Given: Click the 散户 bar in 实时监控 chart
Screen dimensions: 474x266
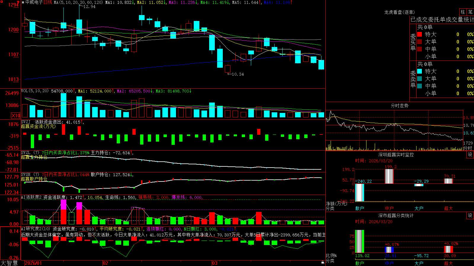Looking at the screenshot, I should tap(360, 192).
